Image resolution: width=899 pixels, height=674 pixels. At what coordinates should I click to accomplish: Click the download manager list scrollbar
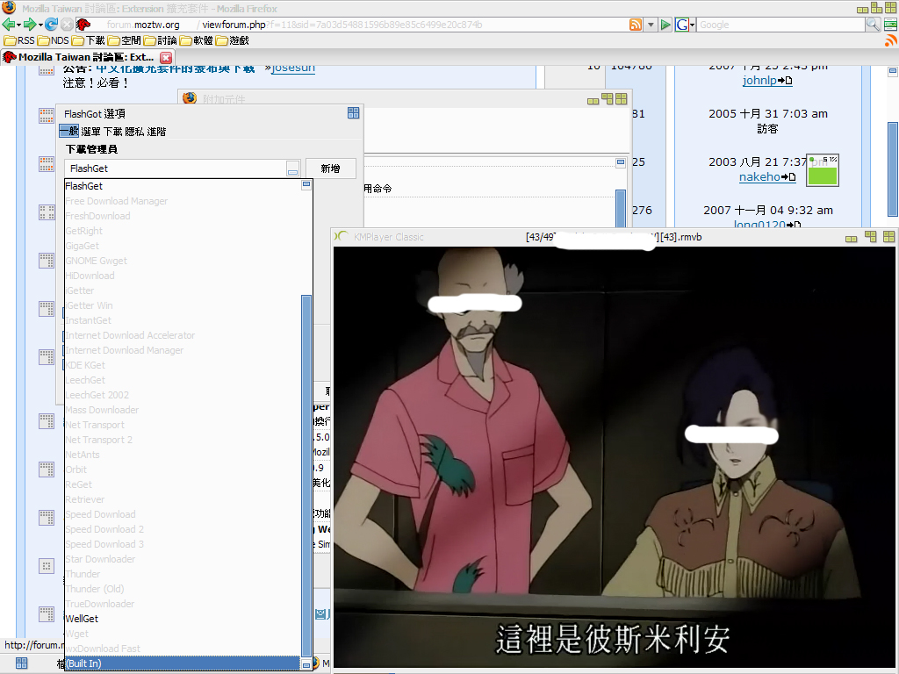coord(306,474)
